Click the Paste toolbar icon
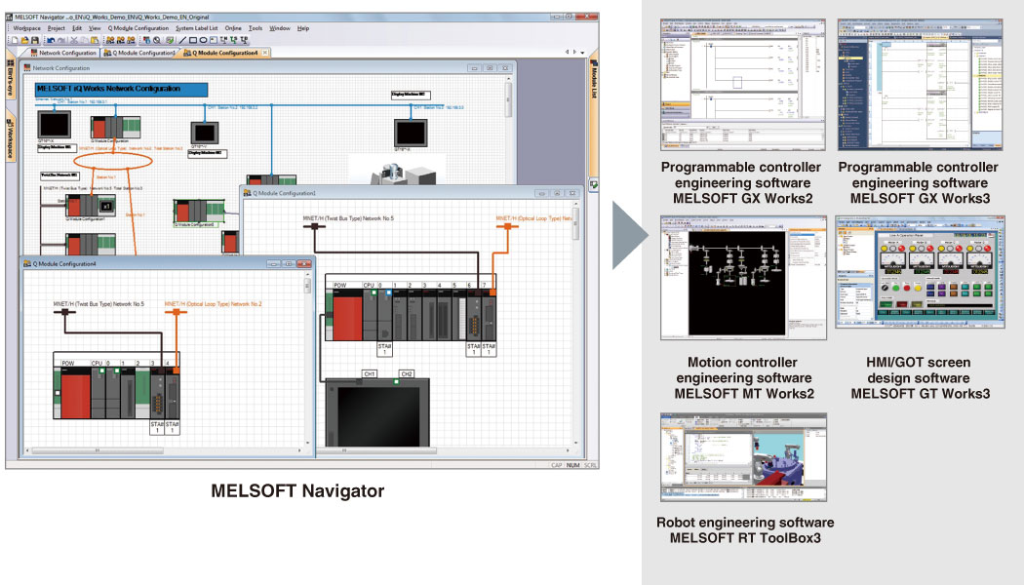This screenshot has height=585, width=1024. coord(95,40)
